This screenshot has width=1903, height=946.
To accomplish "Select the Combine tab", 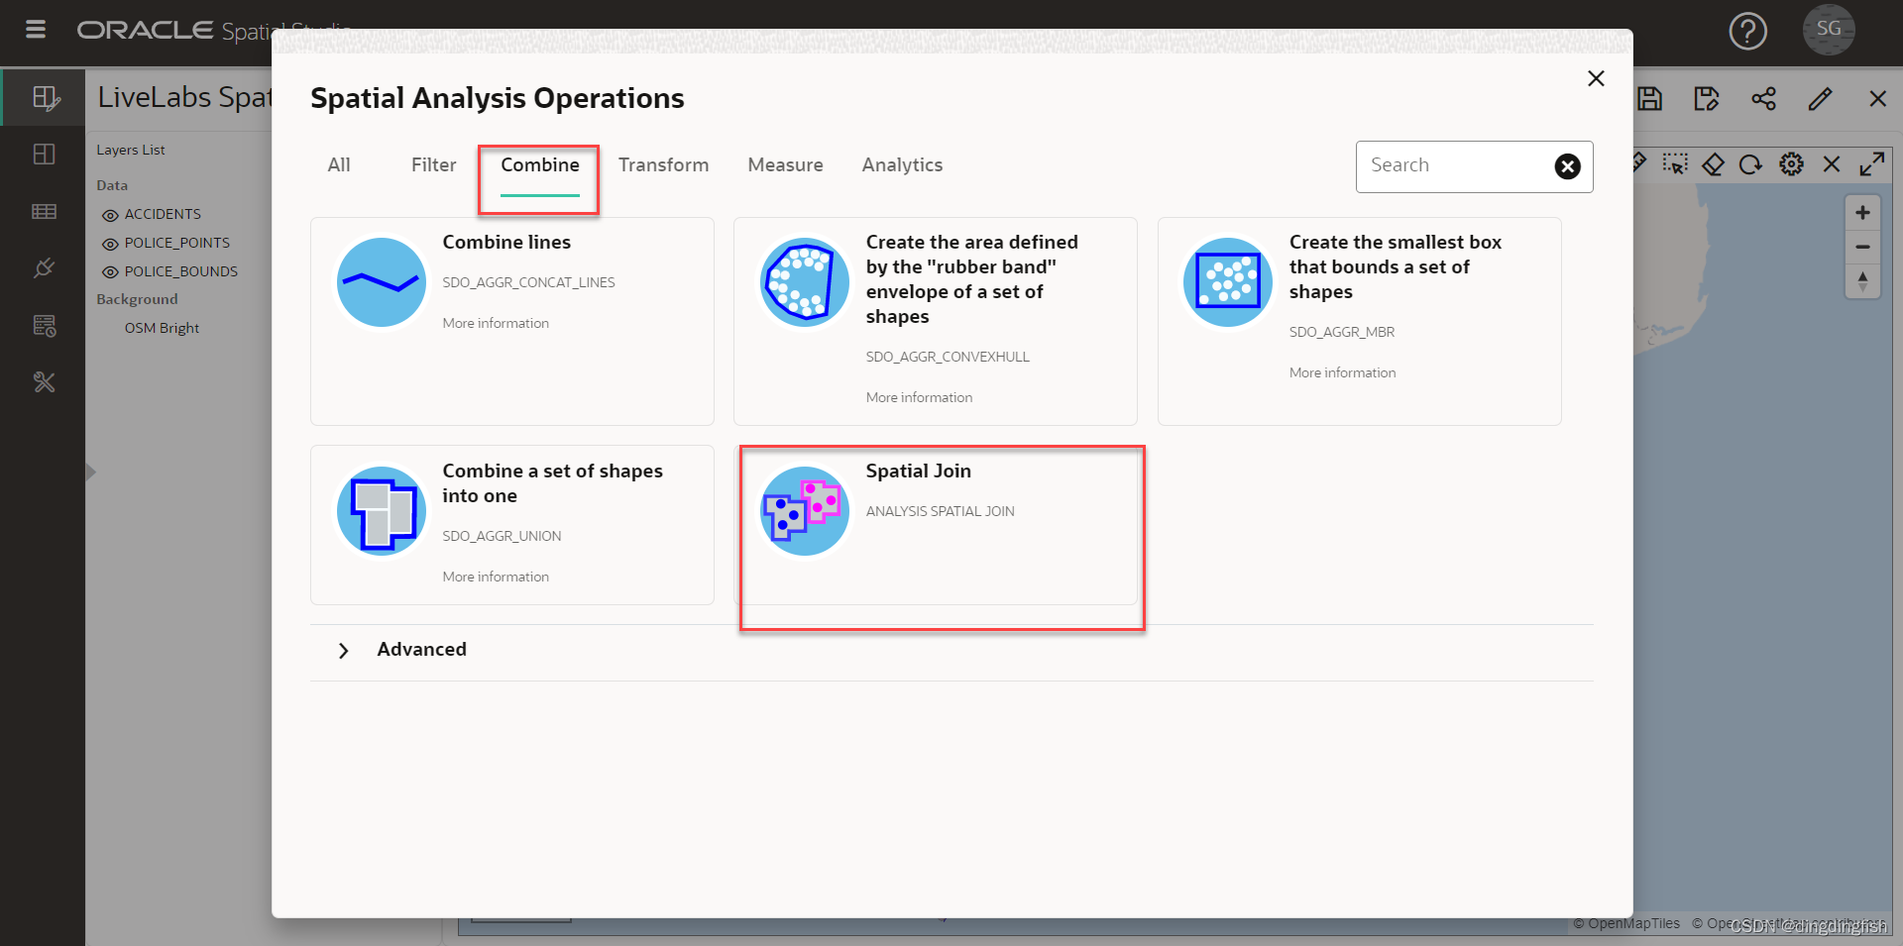I will 540,165.
